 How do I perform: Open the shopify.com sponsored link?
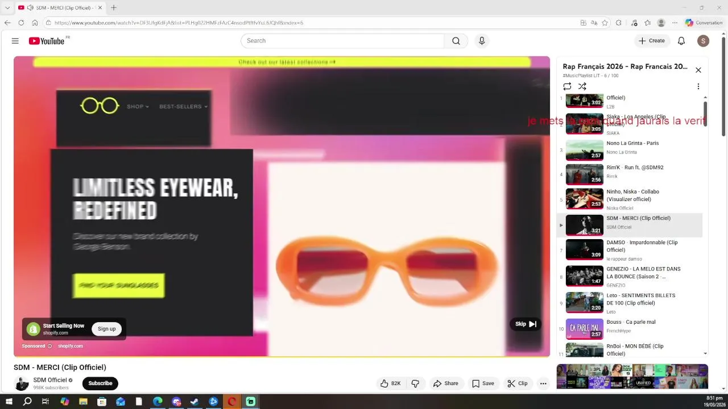click(71, 346)
